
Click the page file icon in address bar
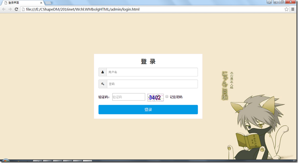[x=23, y=9]
